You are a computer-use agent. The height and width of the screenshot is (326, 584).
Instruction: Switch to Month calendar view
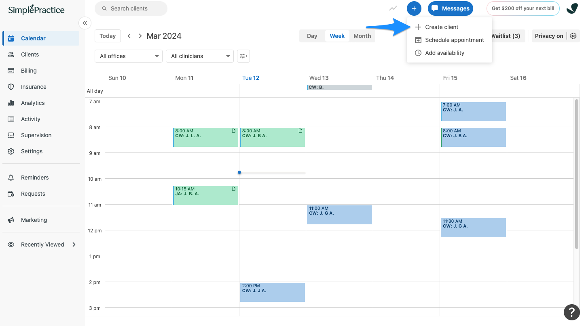[x=362, y=36]
